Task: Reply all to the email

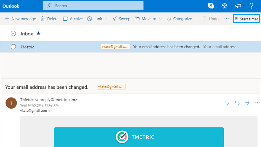Action: pyautogui.click(x=237, y=103)
